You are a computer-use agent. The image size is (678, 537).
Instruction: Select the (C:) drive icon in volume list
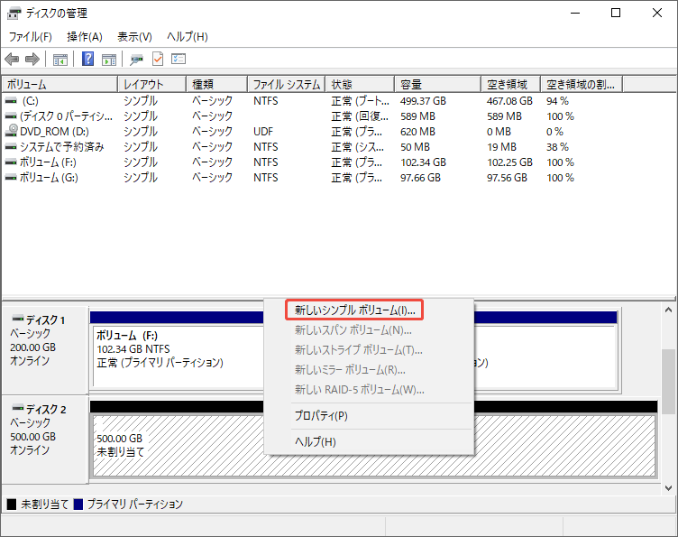coord(11,101)
